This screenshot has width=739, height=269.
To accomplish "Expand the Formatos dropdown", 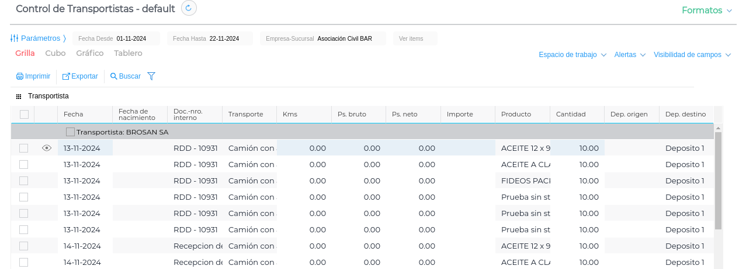I will point(707,10).
